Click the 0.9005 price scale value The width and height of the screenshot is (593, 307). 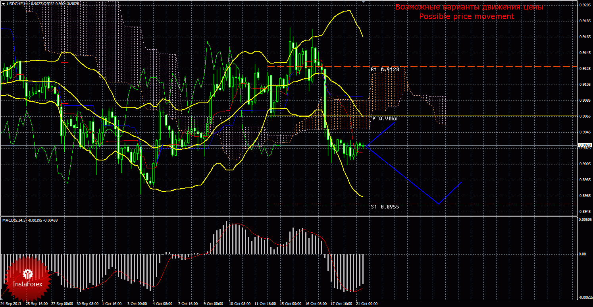tap(585, 164)
